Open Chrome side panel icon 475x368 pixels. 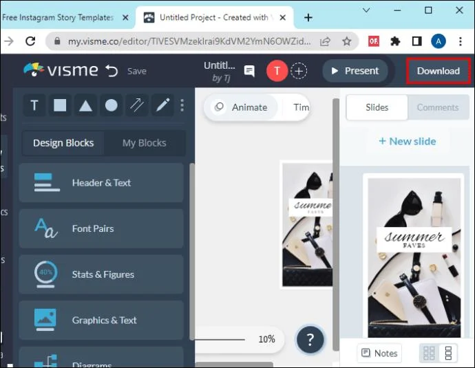coord(417,41)
